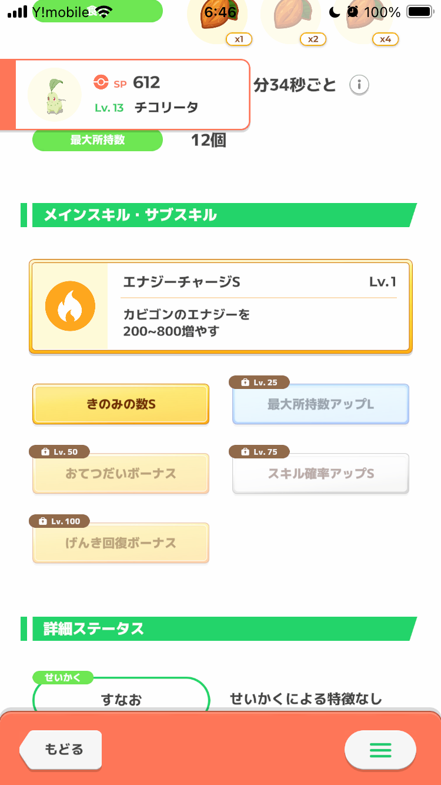The width and height of the screenshot is (441, 785).
Task: Select the きのみの数S sub skill
Action: (x=121, y=404)
